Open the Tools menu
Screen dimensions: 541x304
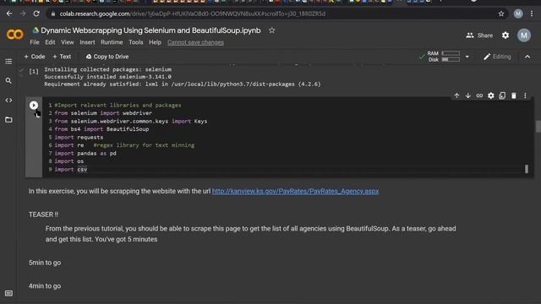click(135, 42)
